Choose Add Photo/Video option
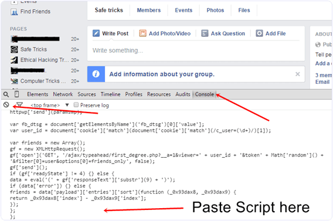 169,33
